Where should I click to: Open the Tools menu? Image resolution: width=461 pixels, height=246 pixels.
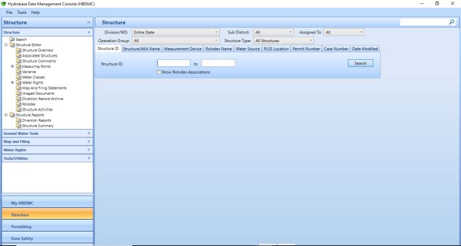[x=22, y=12]
